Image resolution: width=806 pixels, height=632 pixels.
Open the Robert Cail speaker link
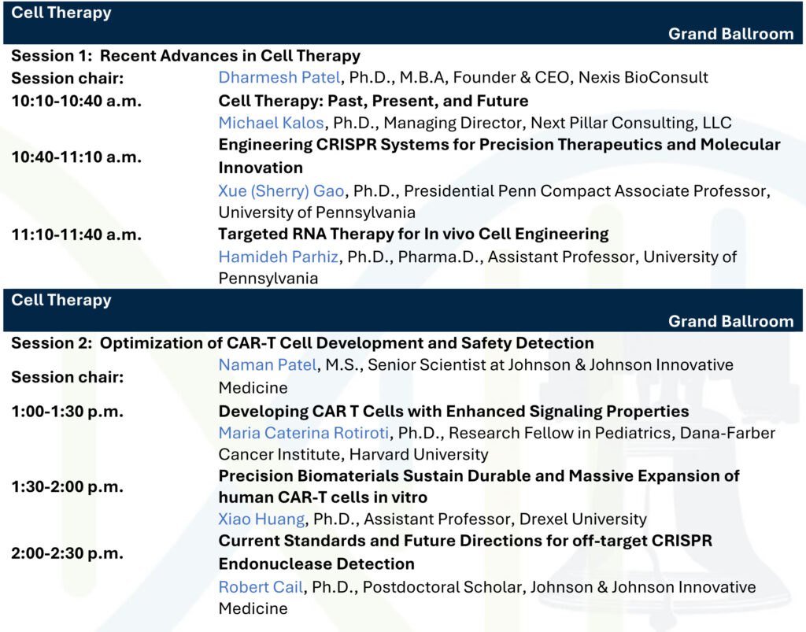(255, 587)
